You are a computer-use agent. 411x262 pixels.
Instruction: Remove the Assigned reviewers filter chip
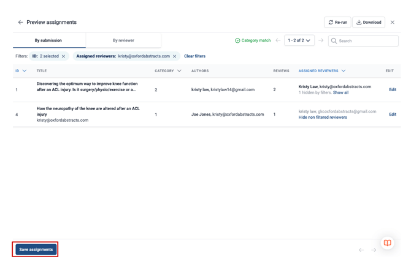tap(174, 56)
